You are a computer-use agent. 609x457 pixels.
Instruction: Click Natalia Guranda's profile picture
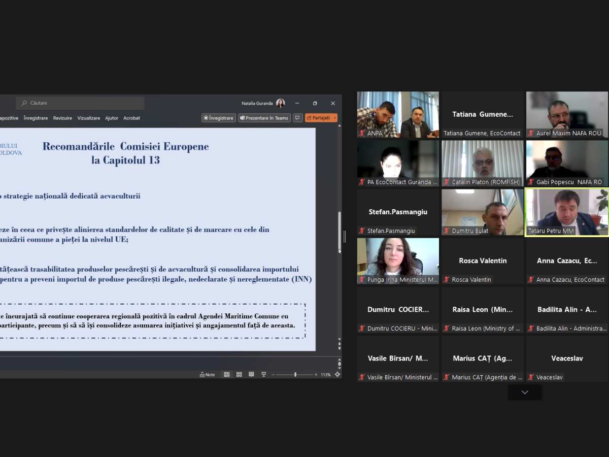coord(280,103)
